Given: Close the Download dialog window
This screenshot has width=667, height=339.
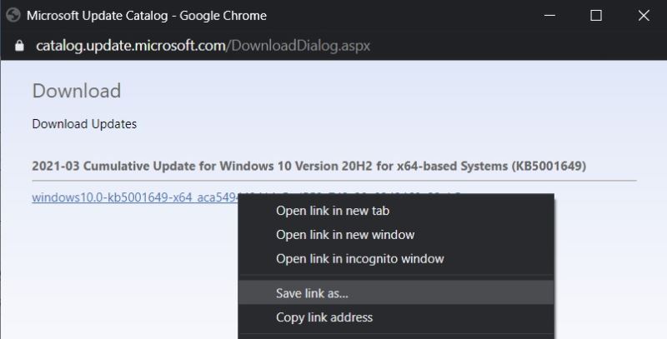Looking at the screenshot, I should click(x=643, y=16).
